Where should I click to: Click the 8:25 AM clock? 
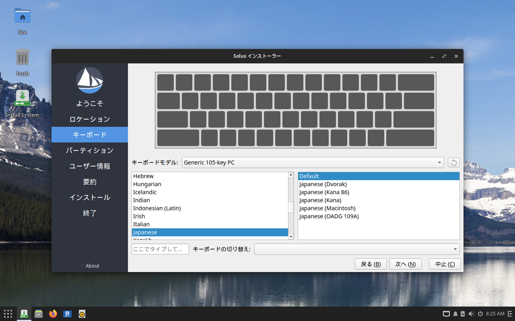coord(495,314)
